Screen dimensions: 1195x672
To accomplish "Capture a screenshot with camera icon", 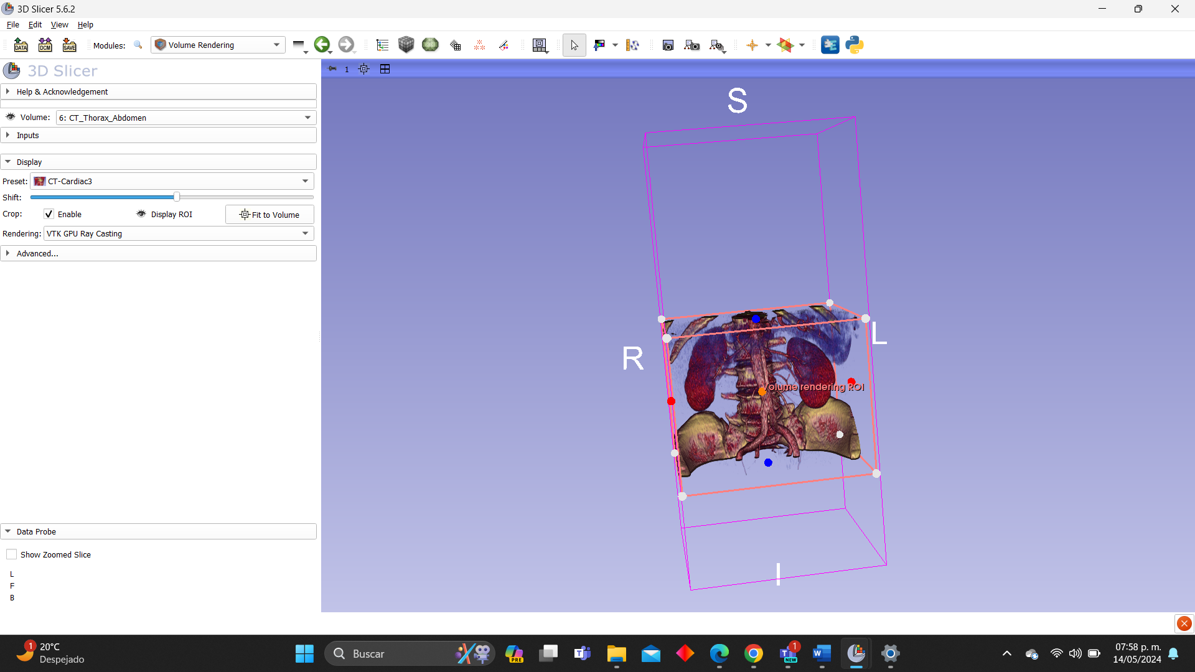I will (x=668, y=45).
